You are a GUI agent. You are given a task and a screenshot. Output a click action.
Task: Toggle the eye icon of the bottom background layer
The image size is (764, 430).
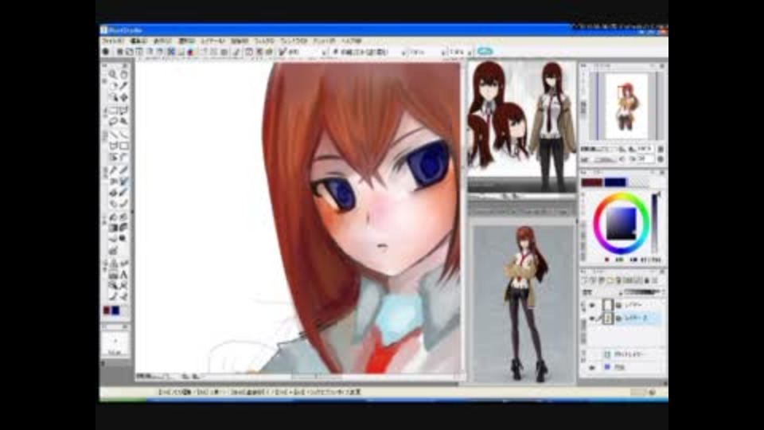coord(592,368)
